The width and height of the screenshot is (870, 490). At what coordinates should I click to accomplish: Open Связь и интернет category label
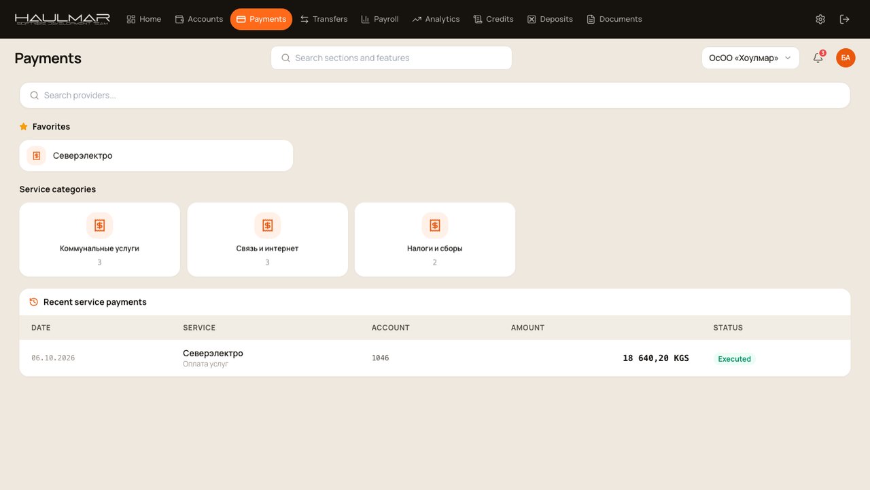pos(267,248)
